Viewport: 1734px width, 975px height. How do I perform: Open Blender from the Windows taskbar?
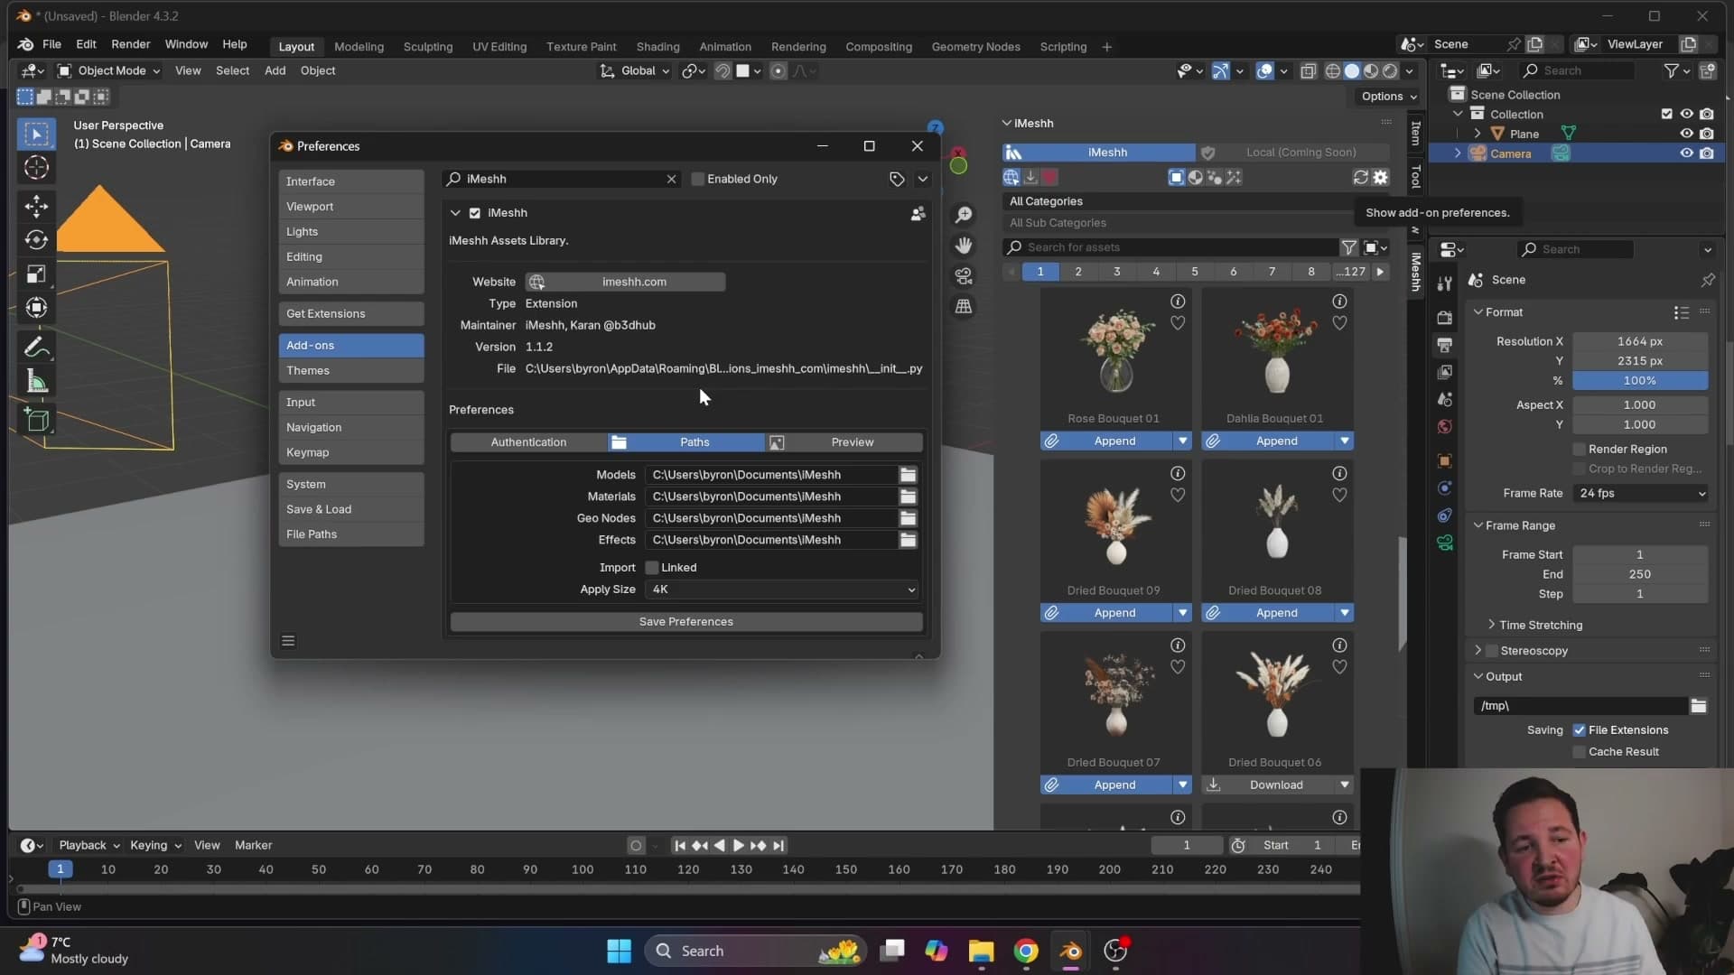(x=1070, y=951)
